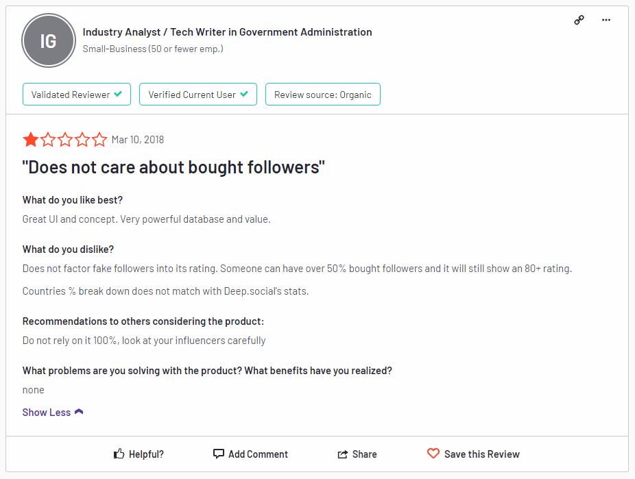Click the Show Less link
This screenshot has height=479, width=635.
coord(53,413)
